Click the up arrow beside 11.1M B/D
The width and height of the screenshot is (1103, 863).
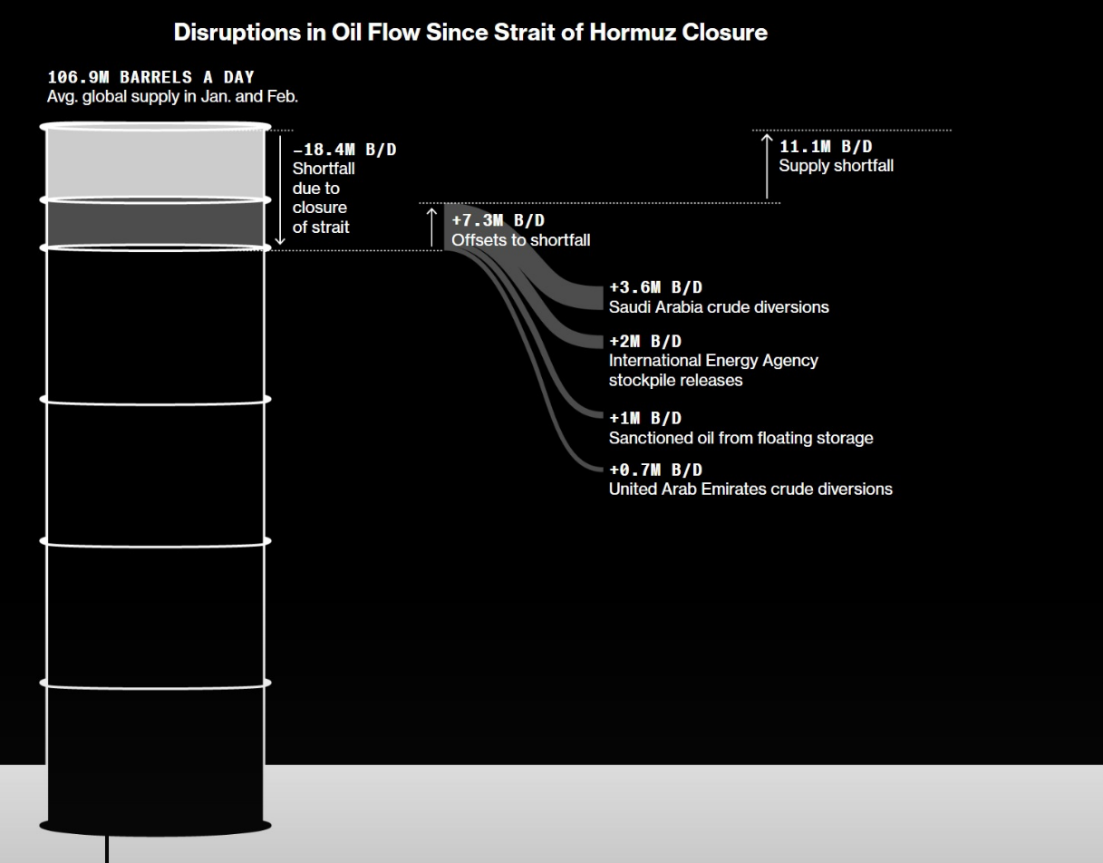coord(767,166)
